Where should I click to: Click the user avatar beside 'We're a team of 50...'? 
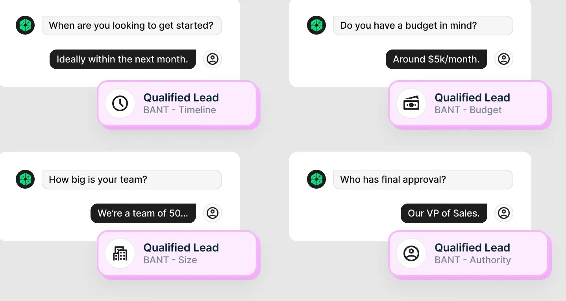[213, 213]
